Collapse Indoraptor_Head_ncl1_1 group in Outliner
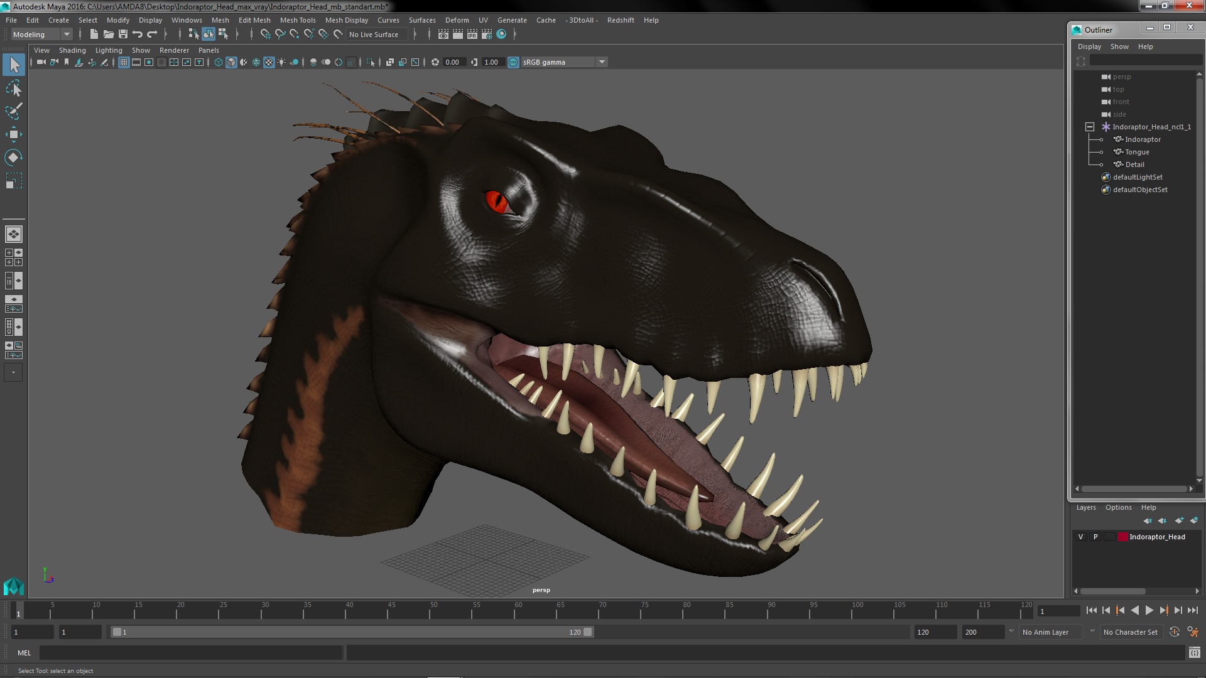The width and height of the screenshot is (1206, 678). click(x=1090, y=127)
